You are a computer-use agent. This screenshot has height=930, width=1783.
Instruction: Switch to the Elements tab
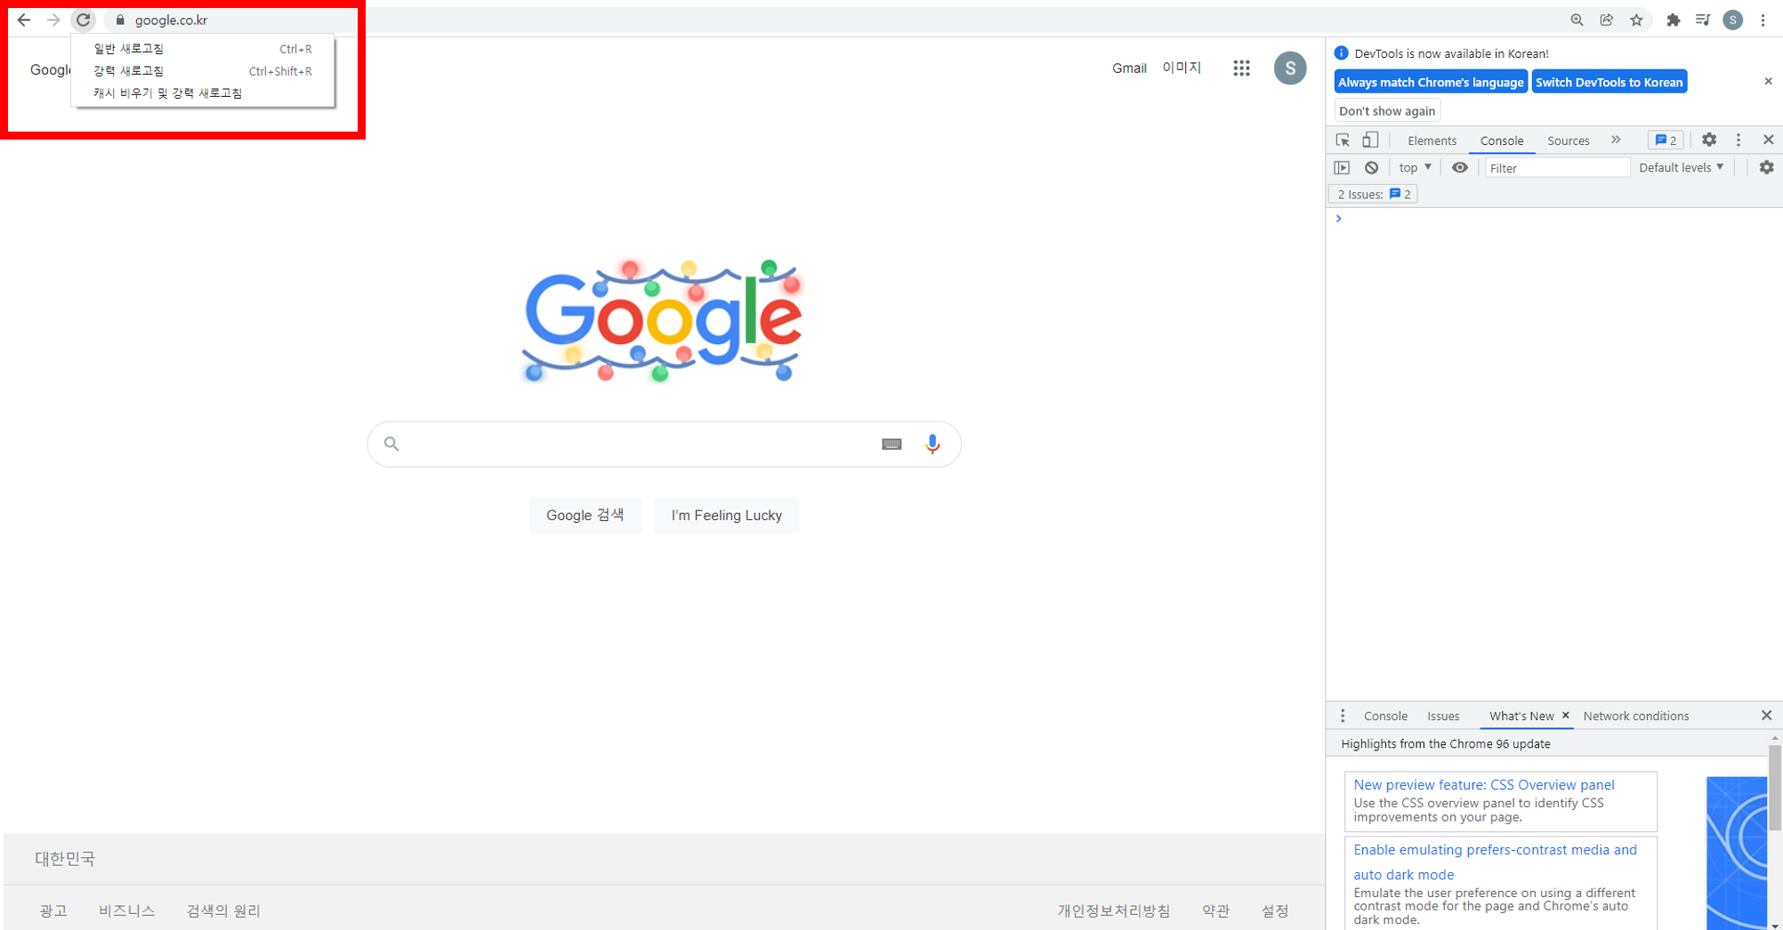[1432, 140]
